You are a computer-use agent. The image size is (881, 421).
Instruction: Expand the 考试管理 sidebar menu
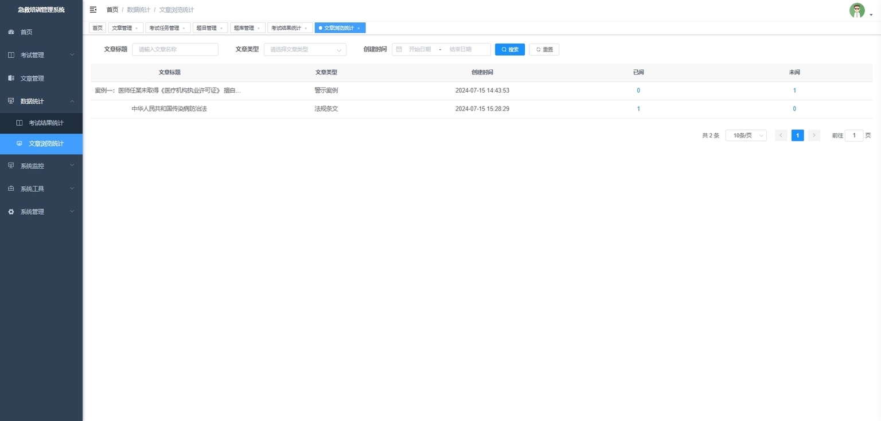pos(41,55)
